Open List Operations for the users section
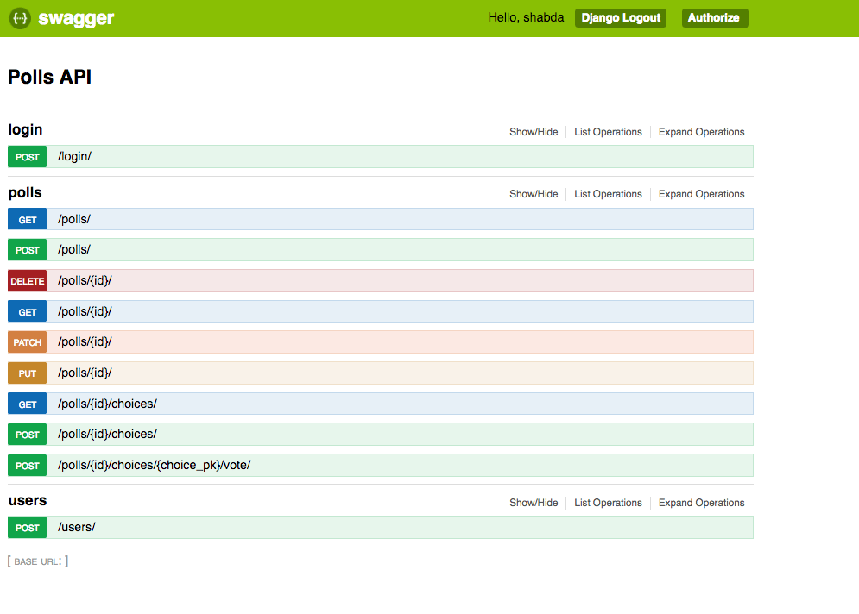Viewport: 859px width, 614px height. click(608, 502)
